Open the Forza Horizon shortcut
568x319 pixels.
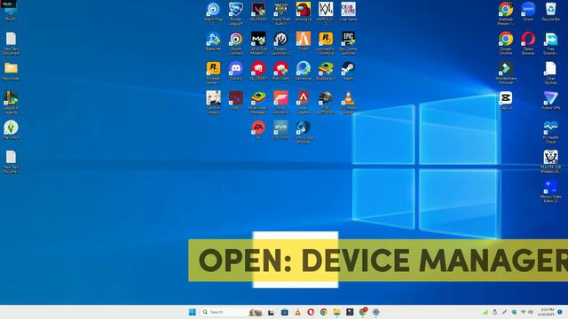click(x=280, y=103)
